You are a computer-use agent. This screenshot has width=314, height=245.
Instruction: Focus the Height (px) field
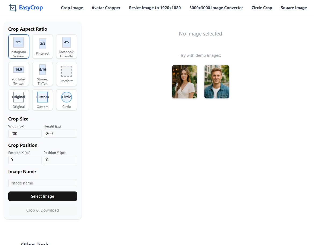(60, 134)
